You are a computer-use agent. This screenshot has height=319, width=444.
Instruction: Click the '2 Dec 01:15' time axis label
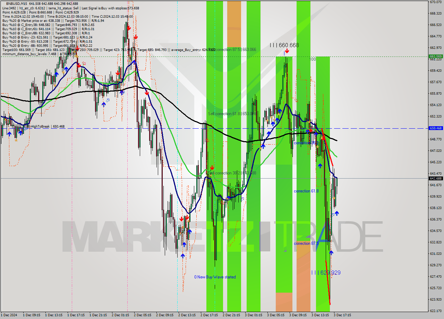120,315
